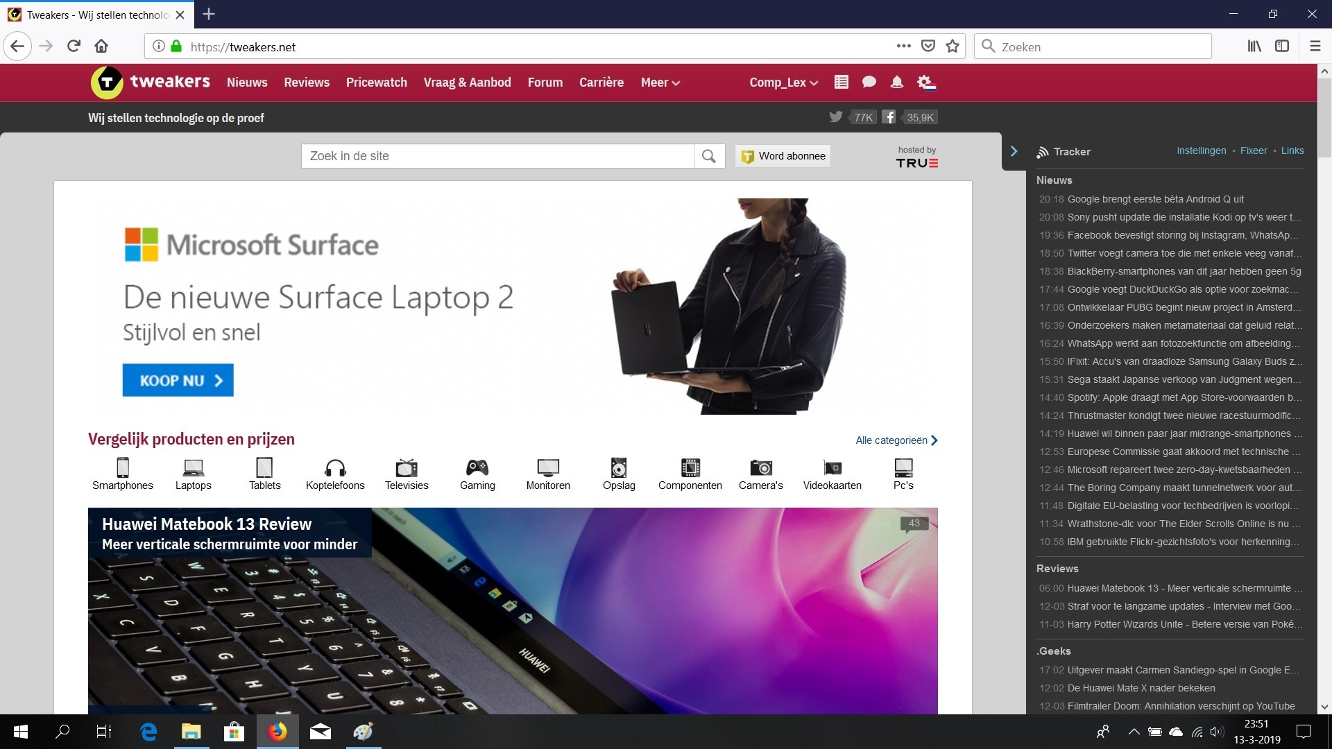This screenshot has height=749, width=1332.
Task: Open Firefox library icon
Action: (x=1254, y=46)
